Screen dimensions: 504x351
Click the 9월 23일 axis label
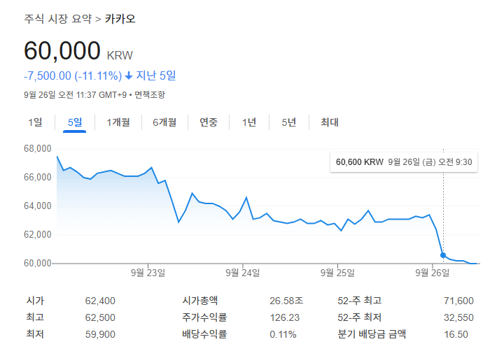point(148,273)
